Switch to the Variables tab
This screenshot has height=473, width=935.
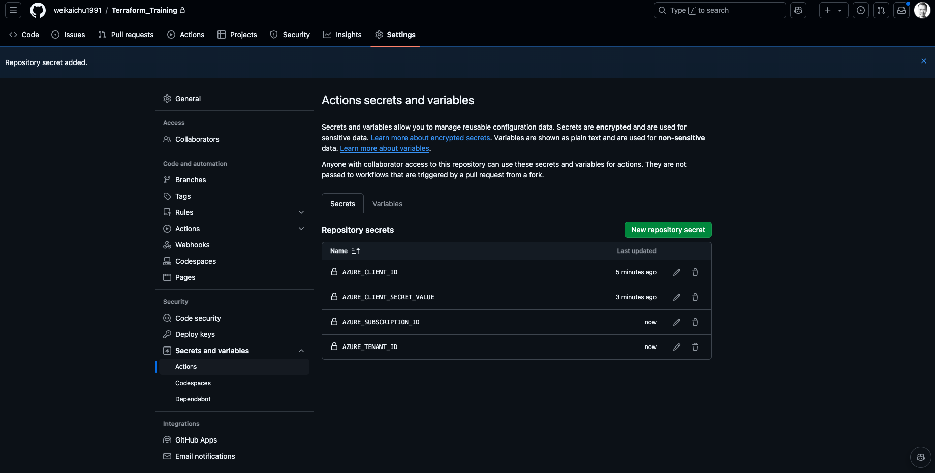coord(387,204)
